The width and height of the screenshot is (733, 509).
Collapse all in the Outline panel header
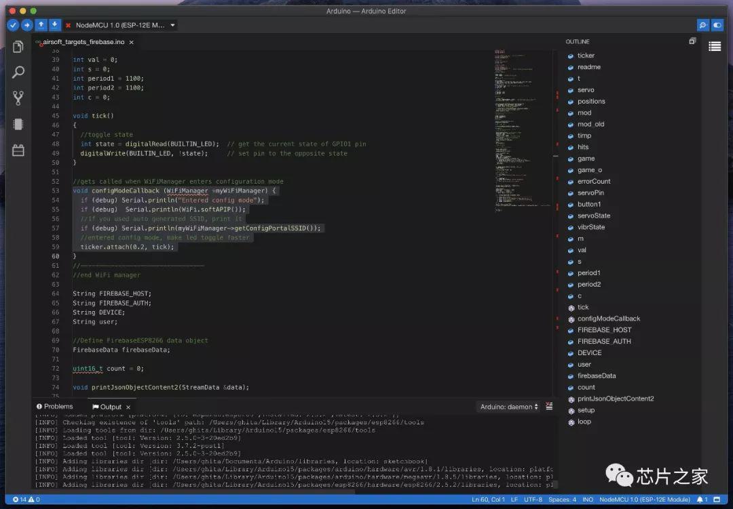(692, 41)
